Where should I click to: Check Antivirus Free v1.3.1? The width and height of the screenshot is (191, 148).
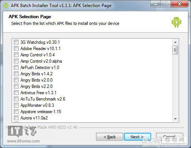(x=16, y=92)
